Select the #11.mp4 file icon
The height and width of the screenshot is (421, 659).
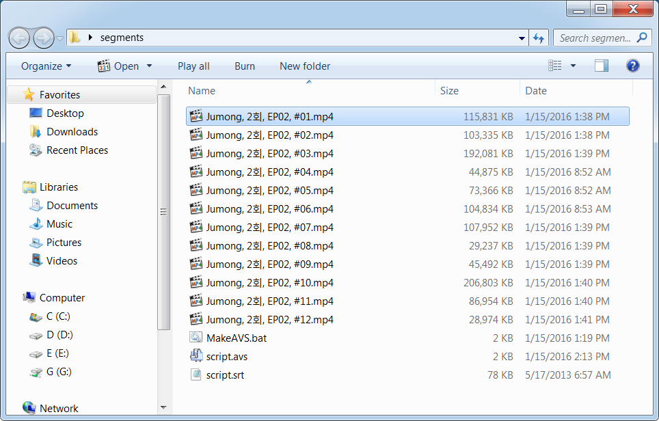click(196, 301)
